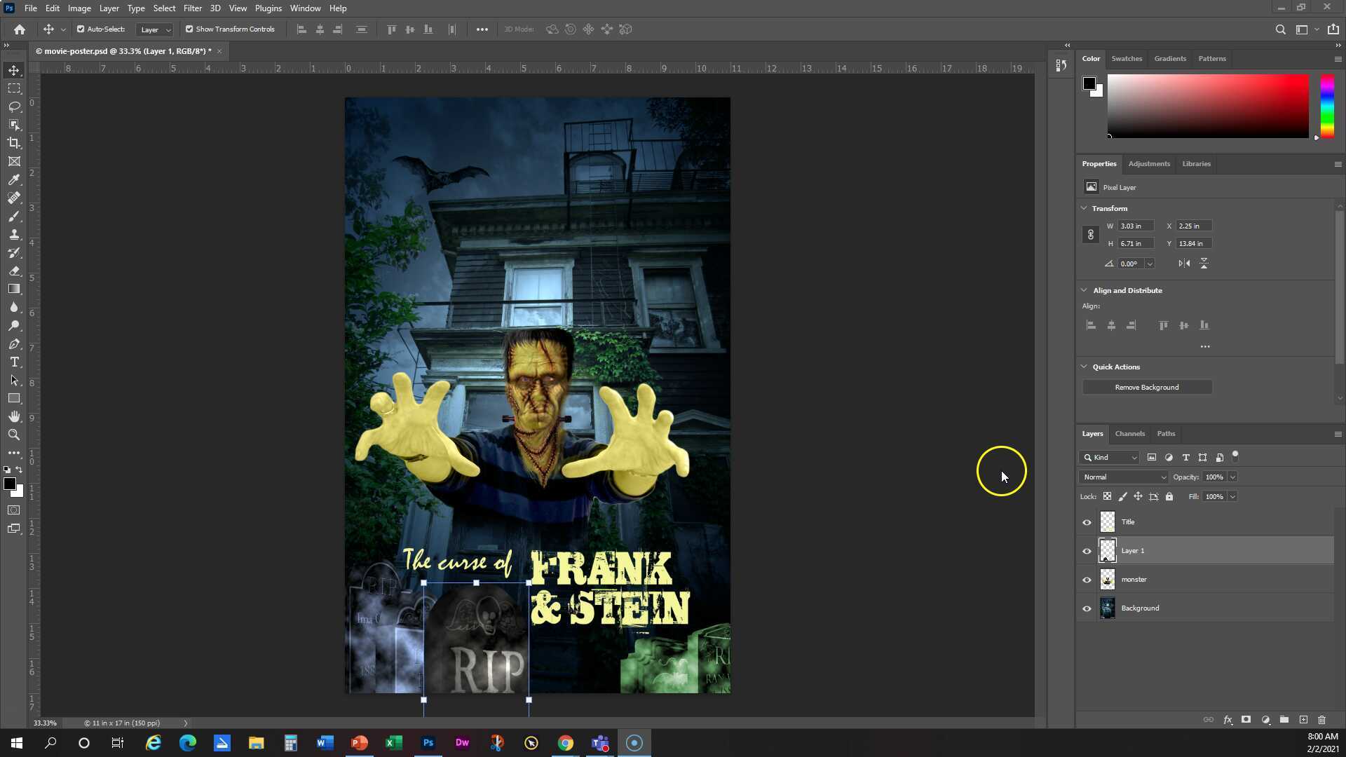Select the Brush tool
This screenshot has width=1346, height=757.
14,217
